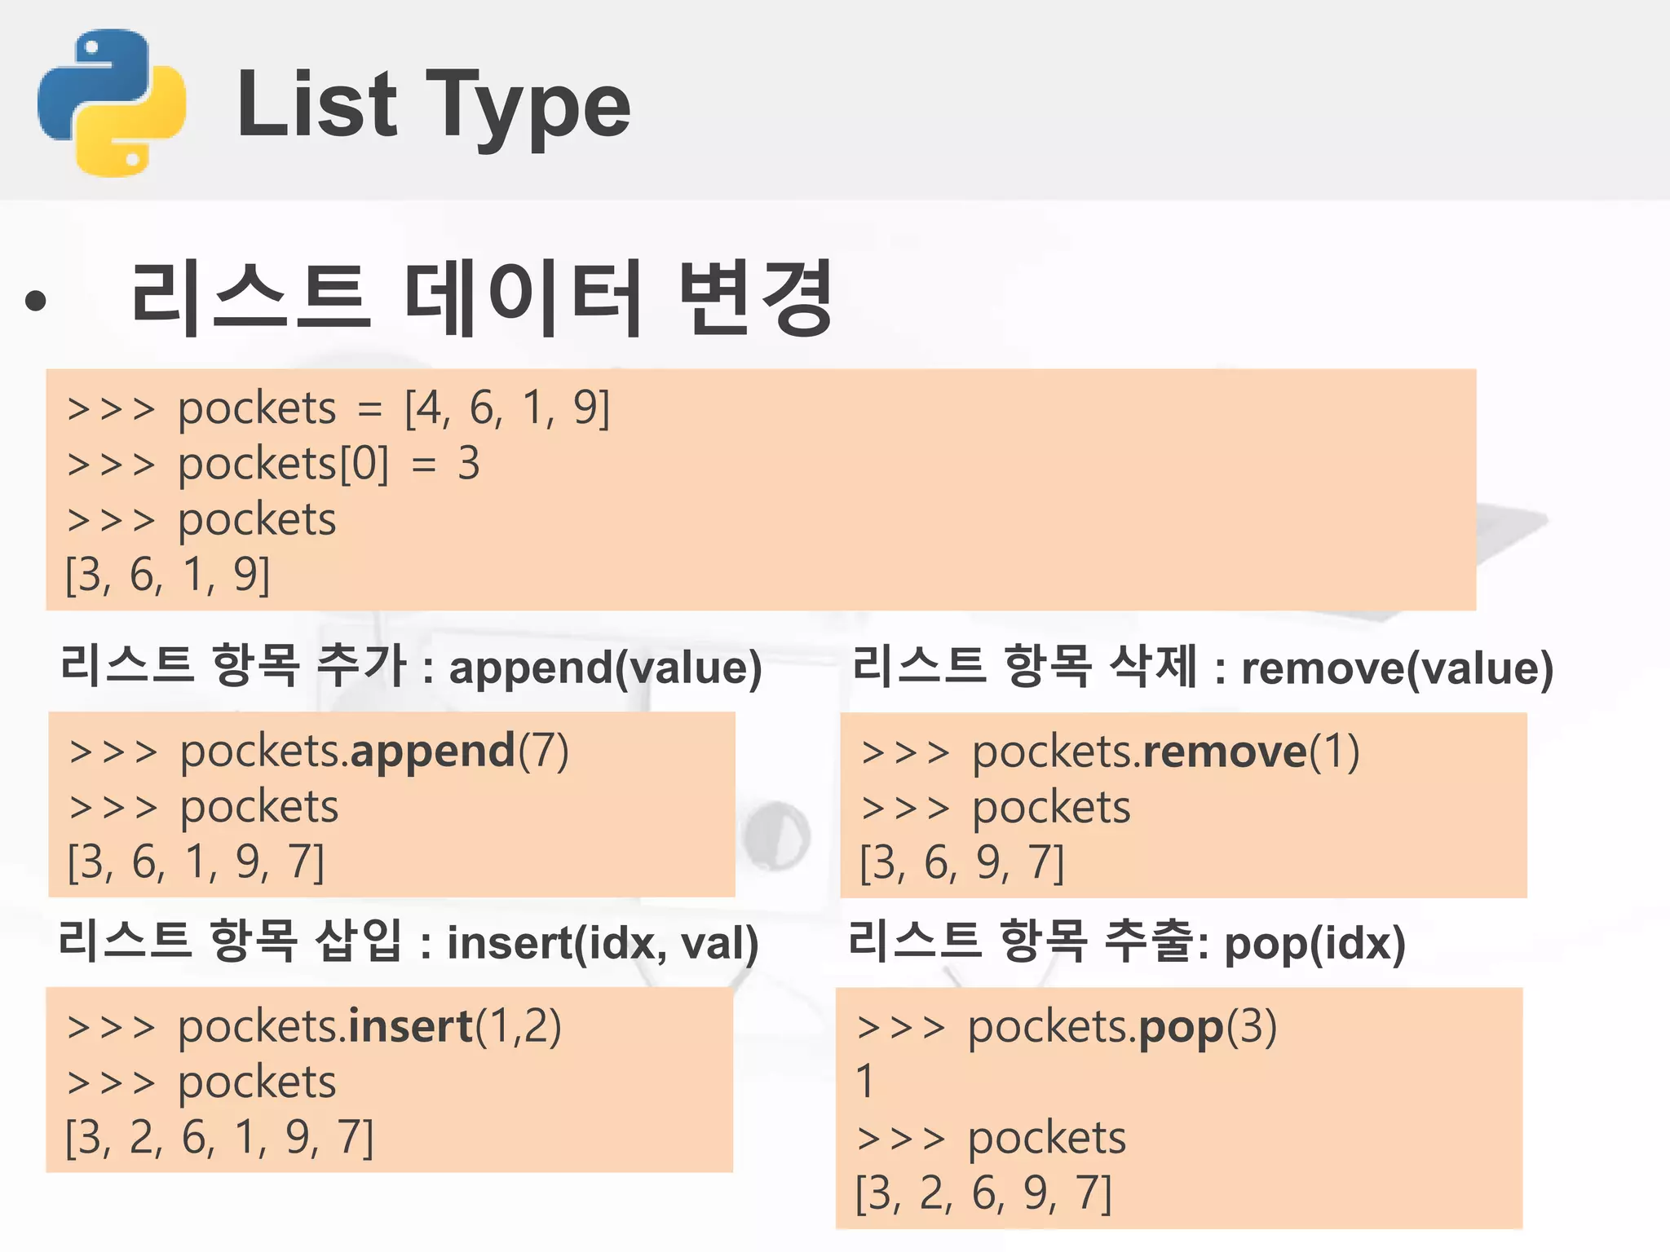Click the pockets.pop(3) code line
1670x1252 pixels.
click(1067, 1027)
